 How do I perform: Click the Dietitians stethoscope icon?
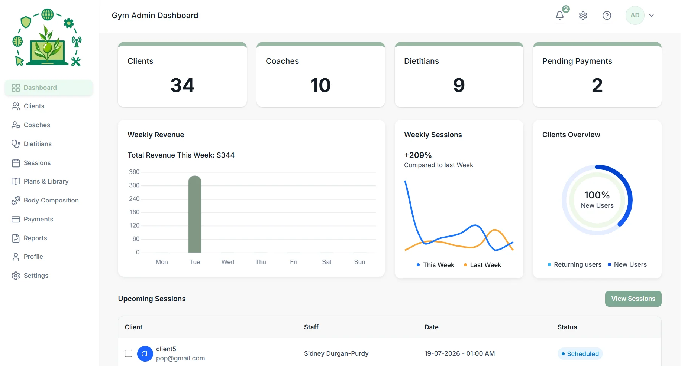pos(16,144)
